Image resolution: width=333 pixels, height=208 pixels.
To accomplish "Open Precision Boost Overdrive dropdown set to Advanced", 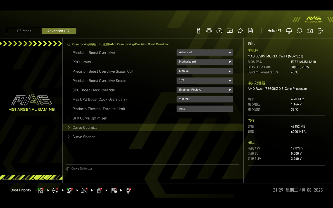I will tap(204, 52).
